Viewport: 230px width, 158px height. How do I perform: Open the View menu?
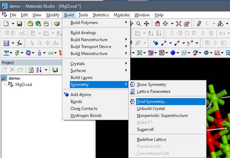click(37, 15)
